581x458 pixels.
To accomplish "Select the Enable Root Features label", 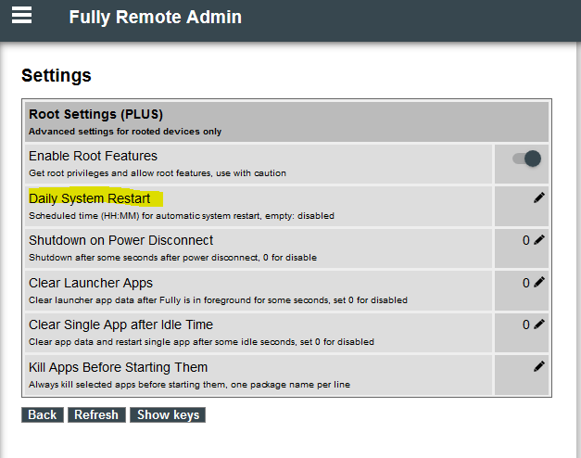I will pos(93,156).
